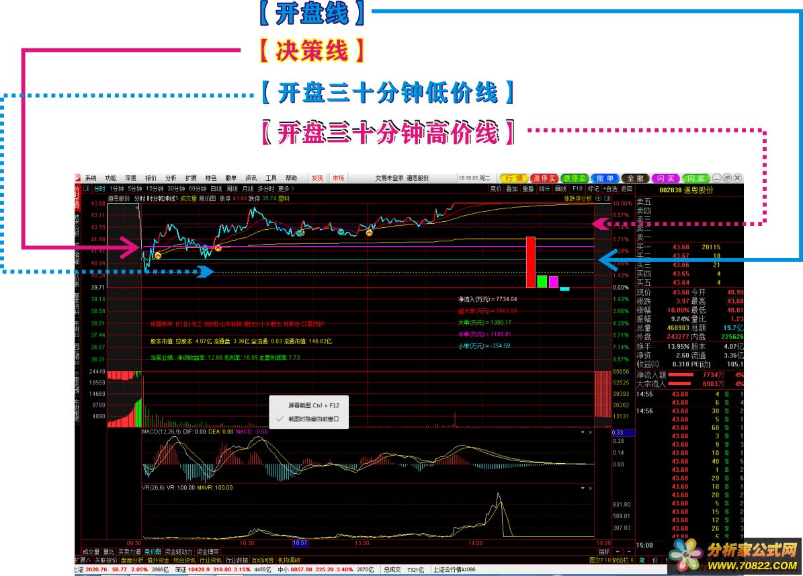Open the 系统 menu
This screenshot has width=803, height=576.
(91, 178)
